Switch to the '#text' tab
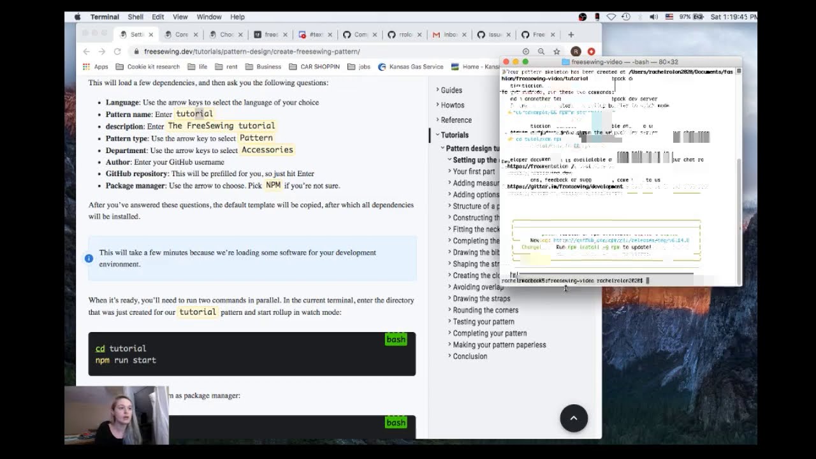 tap(315, 34)
